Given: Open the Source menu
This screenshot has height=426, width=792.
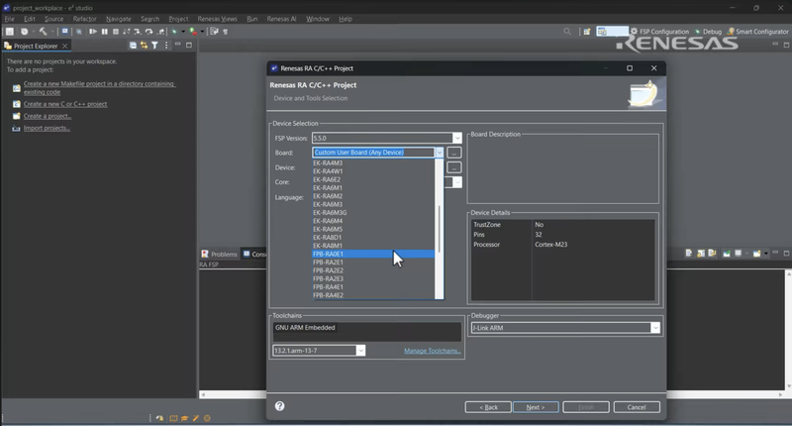Looking at the screenshot, I should point(54,19).
